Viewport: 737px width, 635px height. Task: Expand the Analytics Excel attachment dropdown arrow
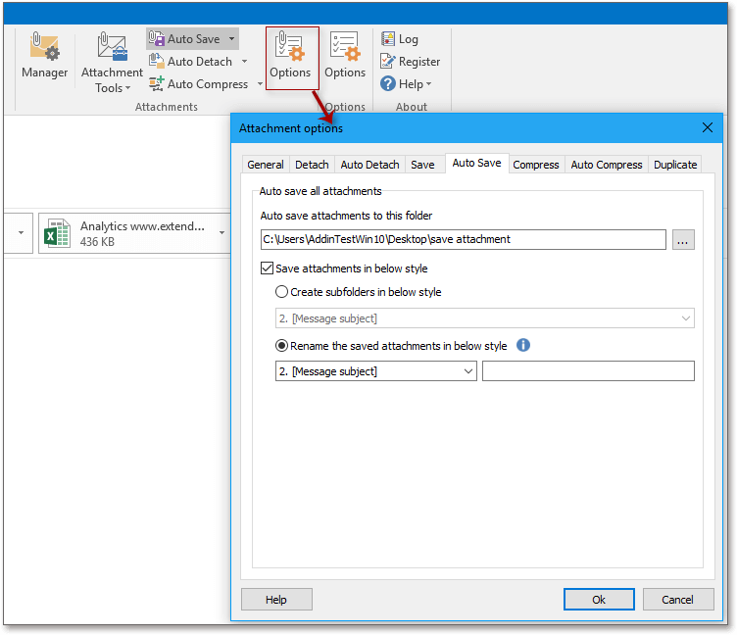tap(221, 233)
